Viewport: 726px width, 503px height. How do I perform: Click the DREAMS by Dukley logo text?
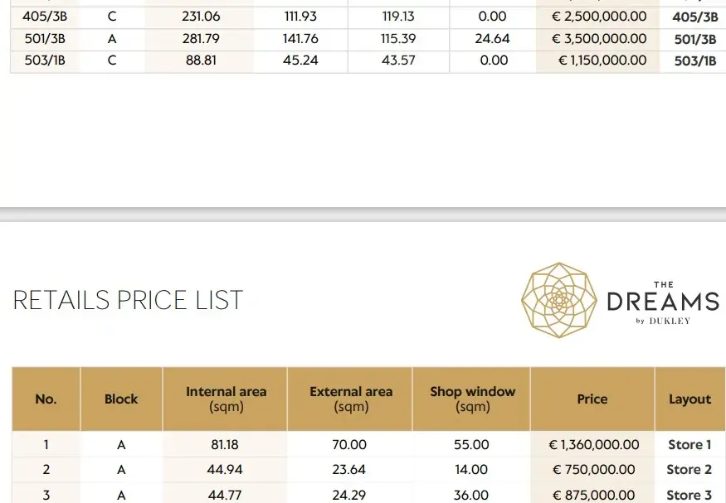click(663, 303)
